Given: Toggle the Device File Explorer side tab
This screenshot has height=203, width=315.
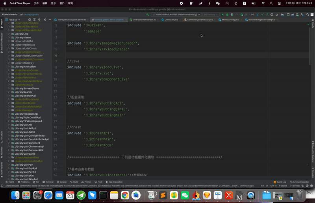Looking at the screenshot, I should (313, 152).
